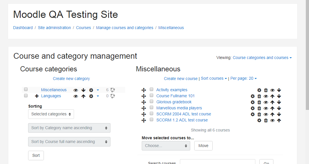Open the Sort courses dropdown
This screenshot has width=309, height=164.
tap(214, 79)
